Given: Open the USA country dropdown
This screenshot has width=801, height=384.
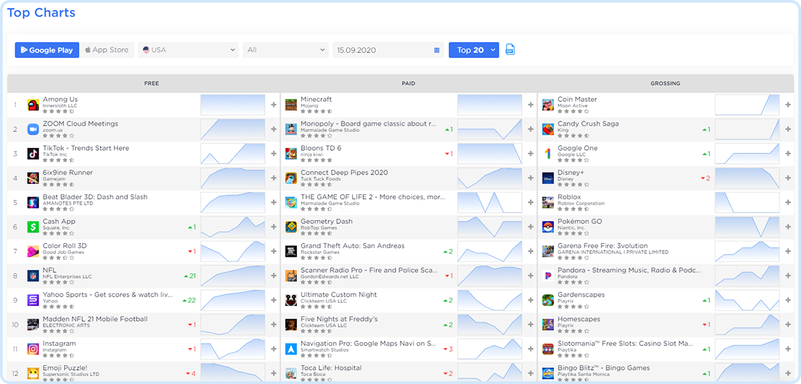Looking at the screenshot, I should [x=188, y=50].
